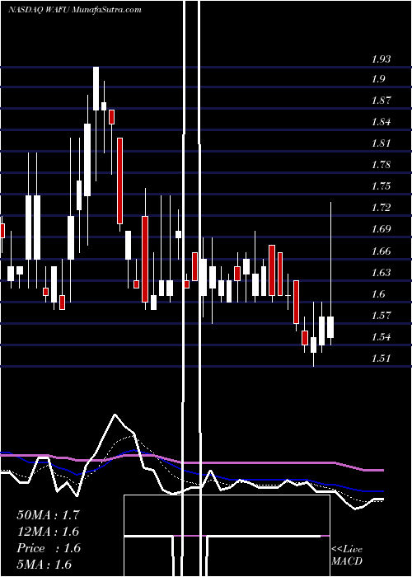The image size is (412, 577).
Task: Select the 1.87 price axis label
Action: (x=381, y=100)
